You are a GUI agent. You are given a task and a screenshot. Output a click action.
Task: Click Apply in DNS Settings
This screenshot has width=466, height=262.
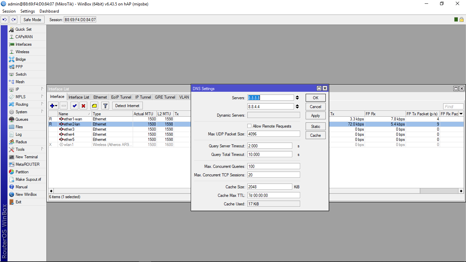tap(316, 116)
